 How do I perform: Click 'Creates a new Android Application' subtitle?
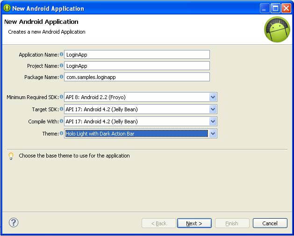pyautogui.click(x=47, y=32)
